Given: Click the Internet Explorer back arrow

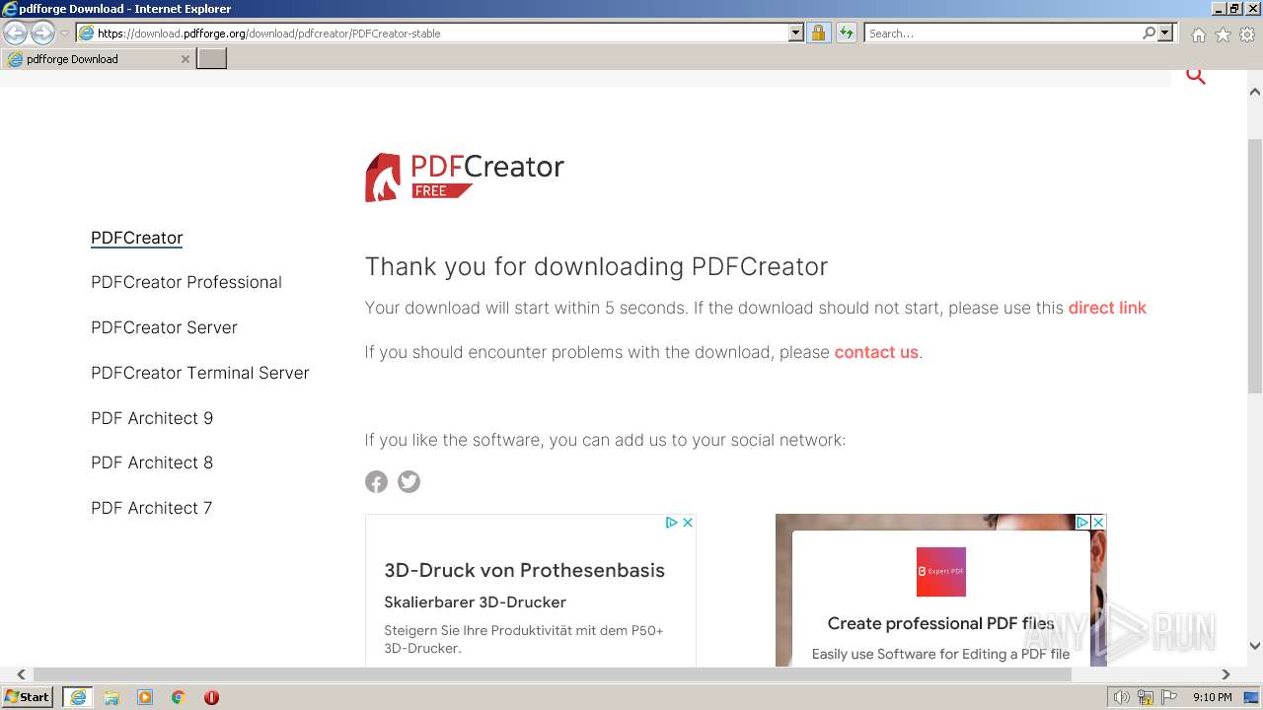Looking at the screenshot, I should (x=15, y=33).
